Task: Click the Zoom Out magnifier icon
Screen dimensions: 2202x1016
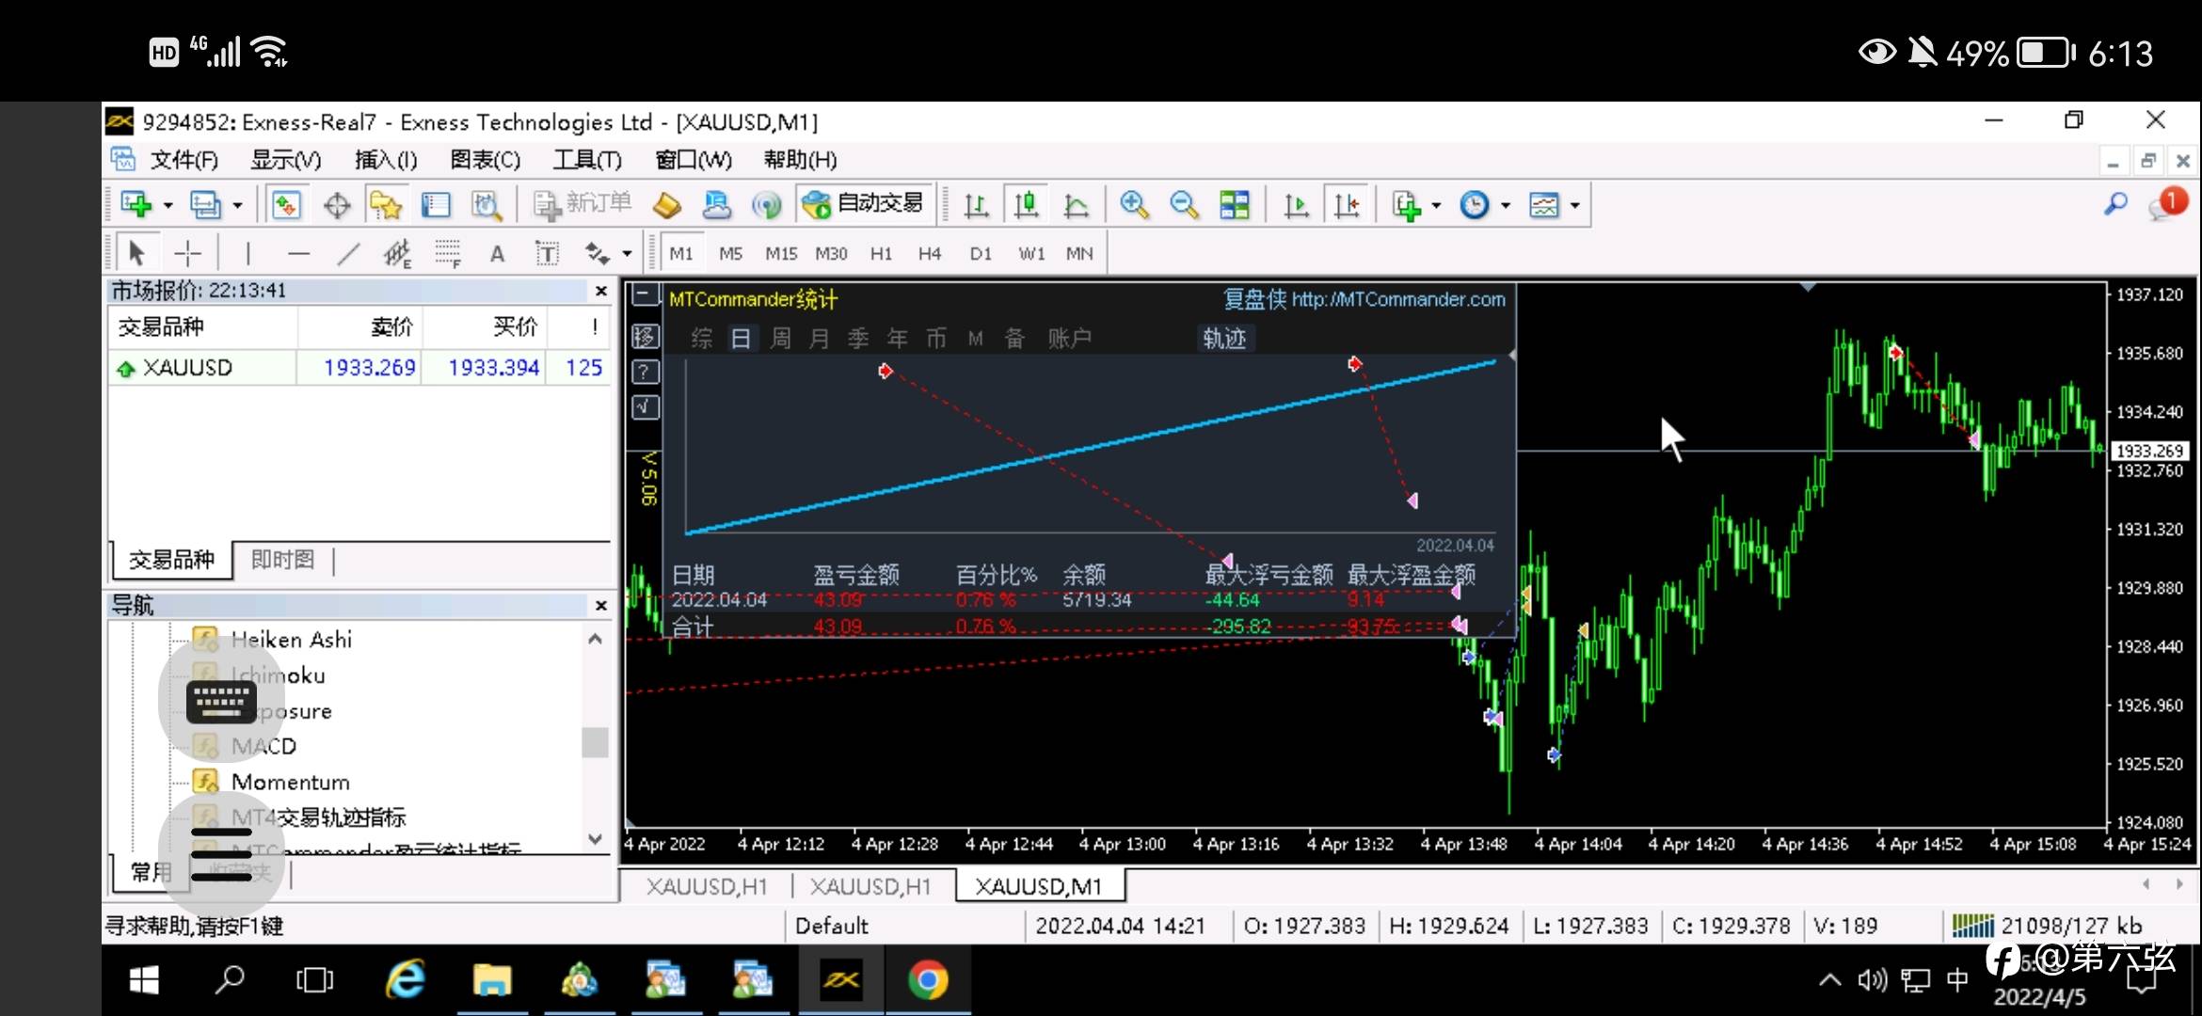Action: pos(1184,204)
